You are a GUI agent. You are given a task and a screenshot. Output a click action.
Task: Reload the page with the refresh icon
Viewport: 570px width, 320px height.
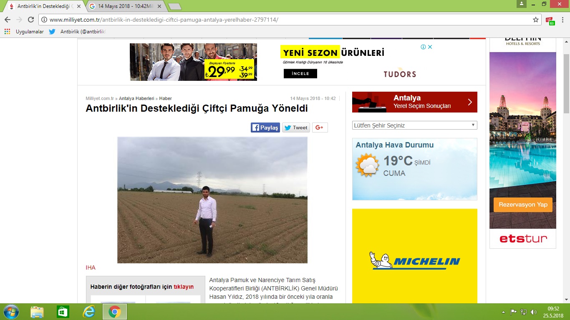pos(30,20)
